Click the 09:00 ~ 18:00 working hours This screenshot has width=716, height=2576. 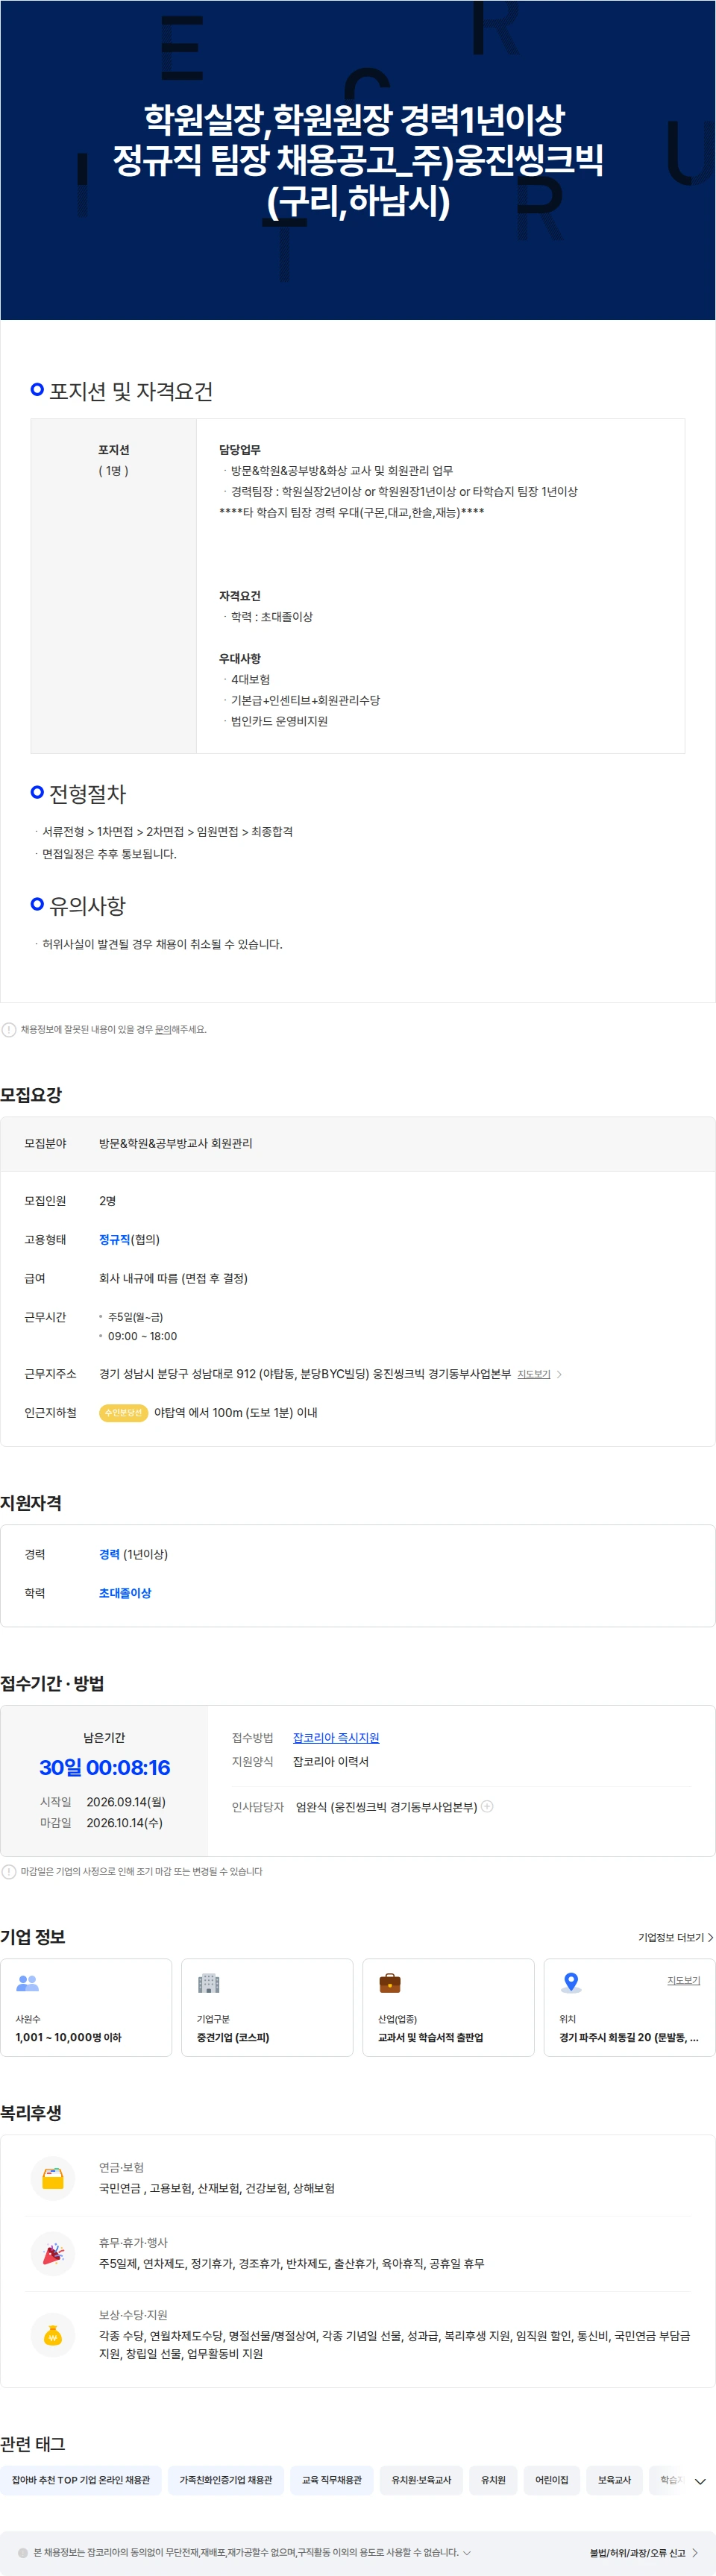[142, 1336]
